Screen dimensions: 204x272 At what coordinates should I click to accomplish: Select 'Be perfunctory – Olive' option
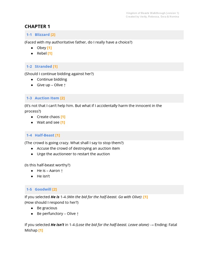57,213
